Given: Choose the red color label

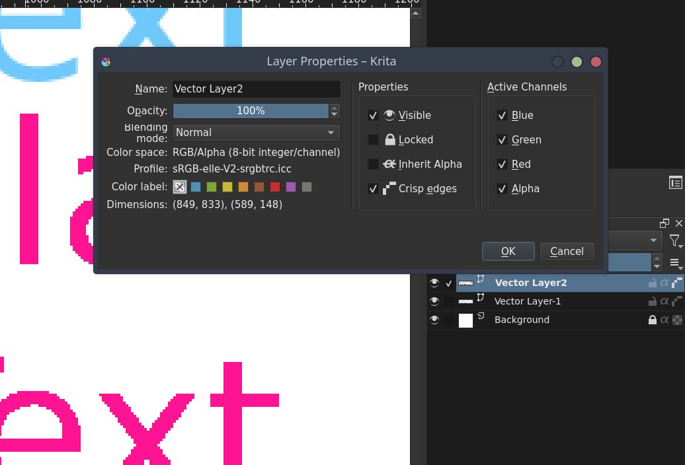Looking at the screenshot, I should pos(275,187).
